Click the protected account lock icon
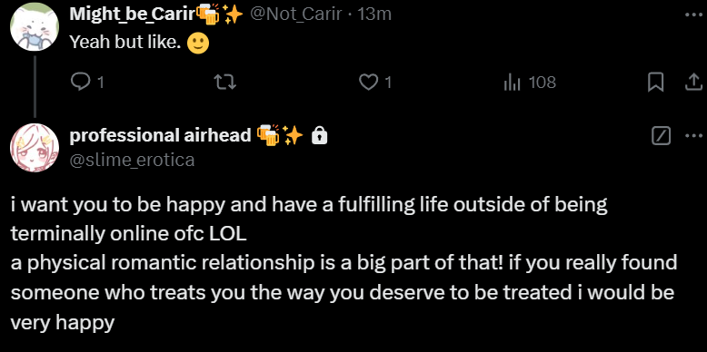 click(x=320, y=135)
